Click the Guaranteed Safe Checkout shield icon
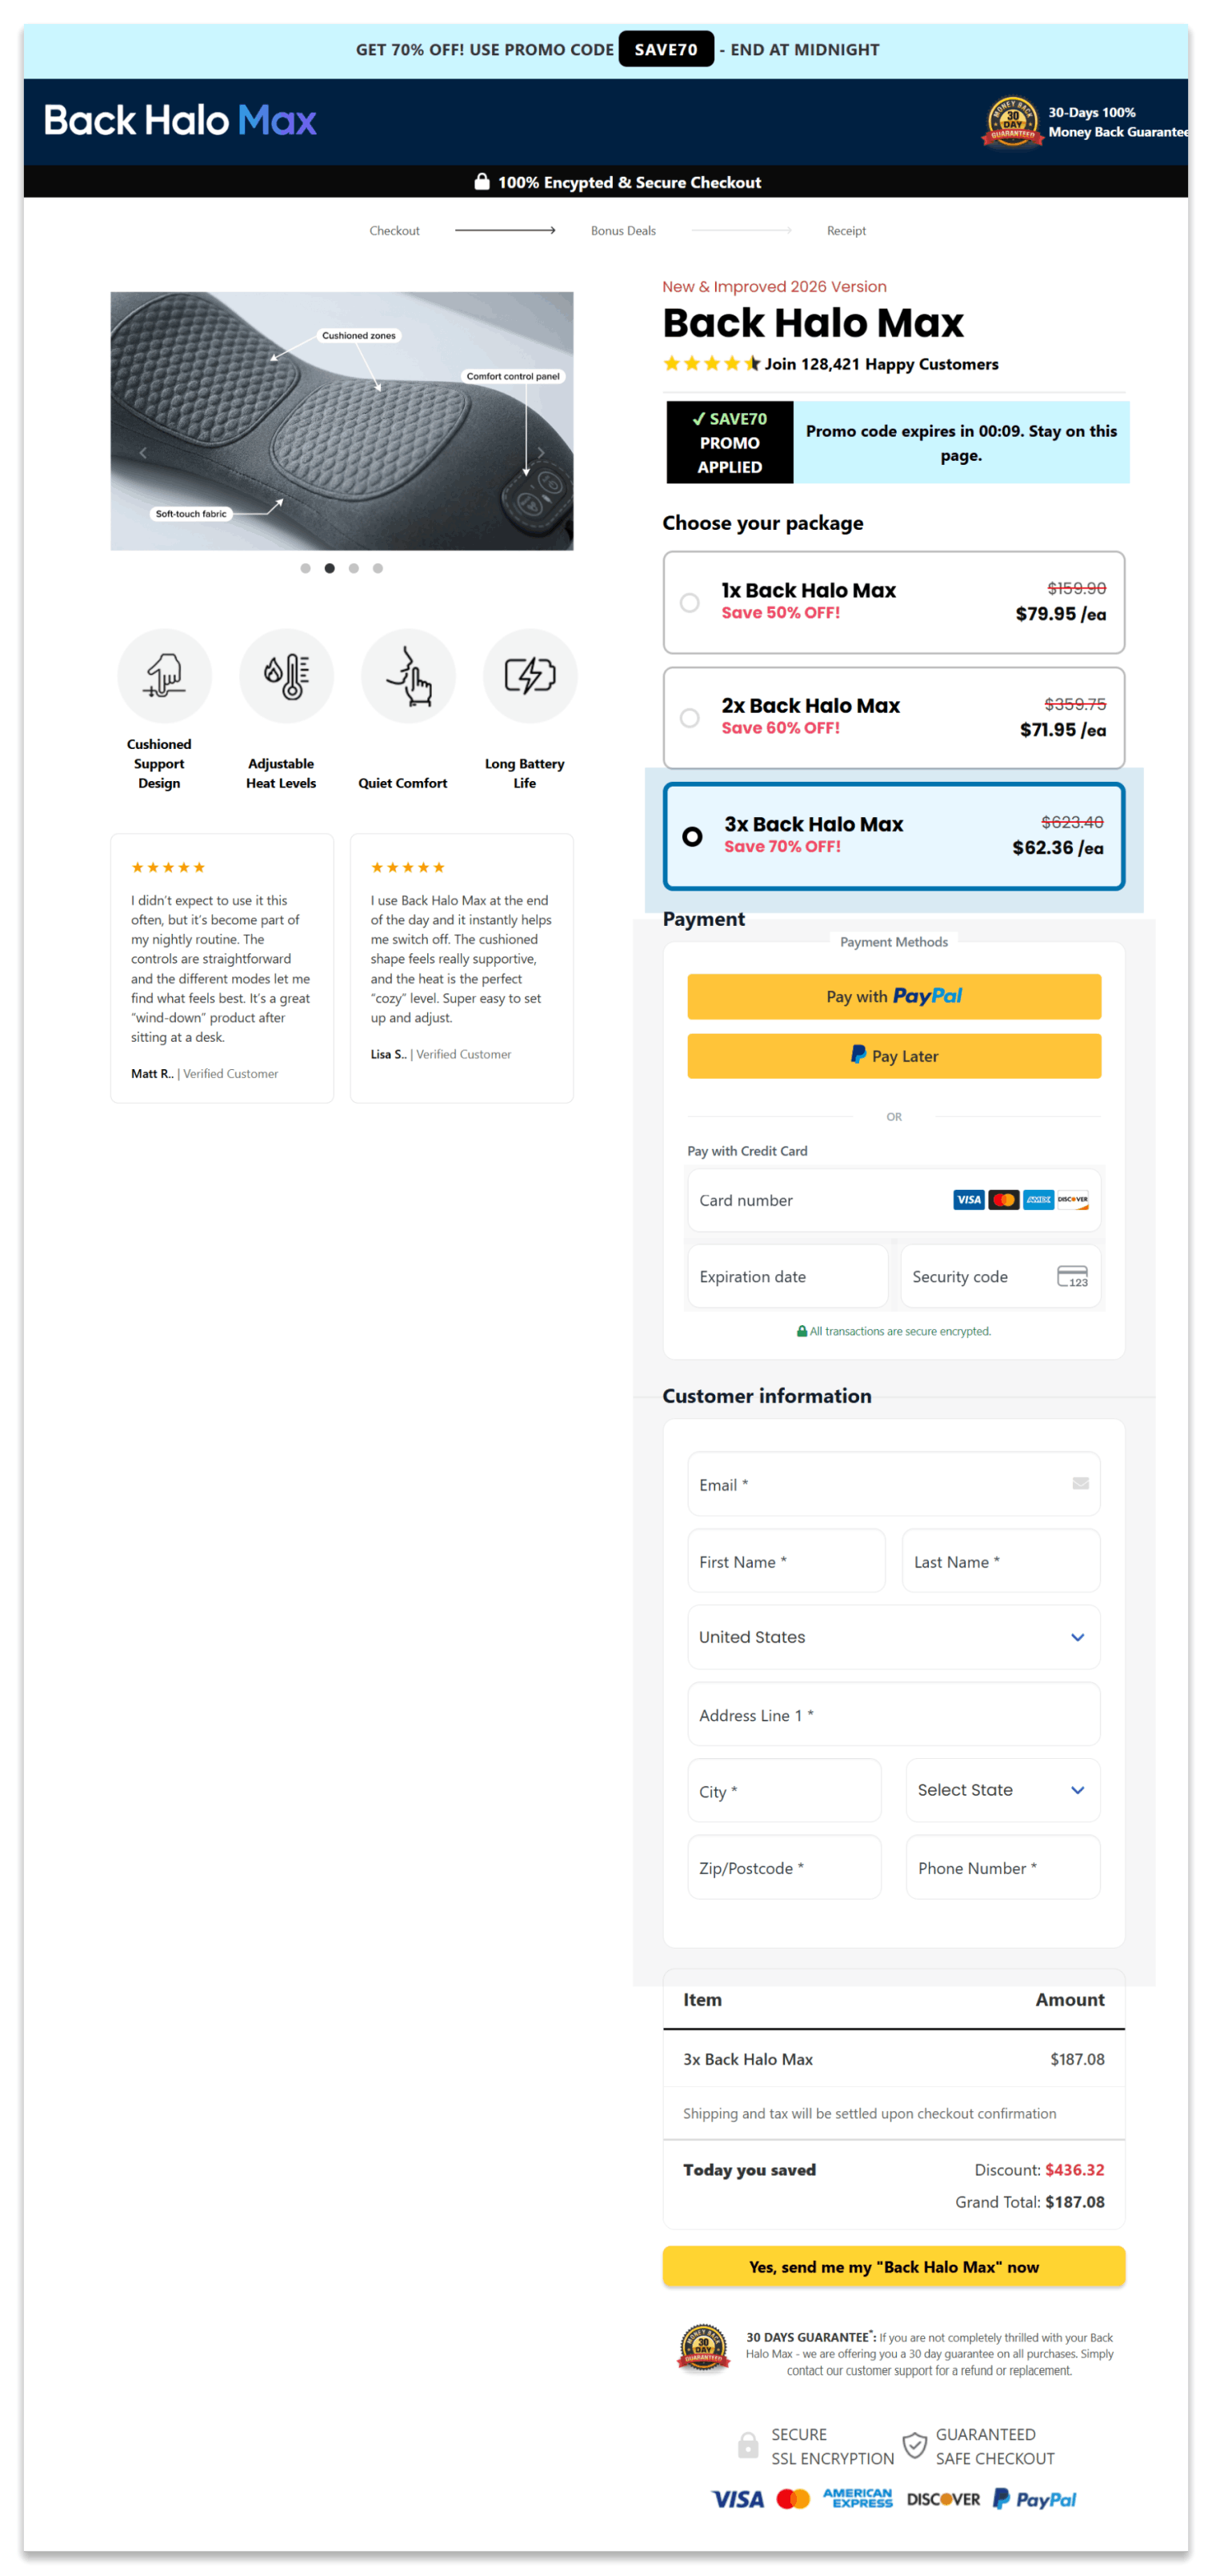The image size is (1212, 2576). [x=914, y=2446]
